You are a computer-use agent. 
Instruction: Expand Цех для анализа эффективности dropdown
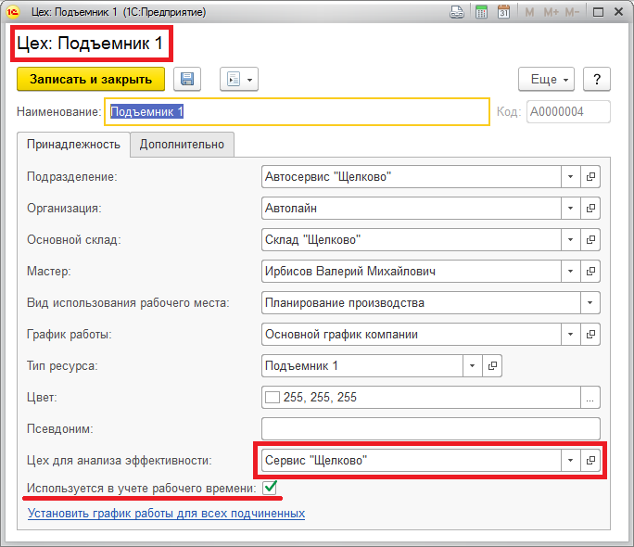coord(571,461)
